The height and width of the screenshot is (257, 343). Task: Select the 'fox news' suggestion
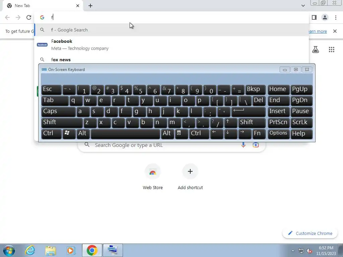172,60
